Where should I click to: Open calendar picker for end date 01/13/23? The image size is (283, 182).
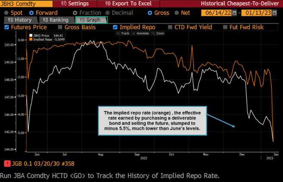click(x=277, y=13)
